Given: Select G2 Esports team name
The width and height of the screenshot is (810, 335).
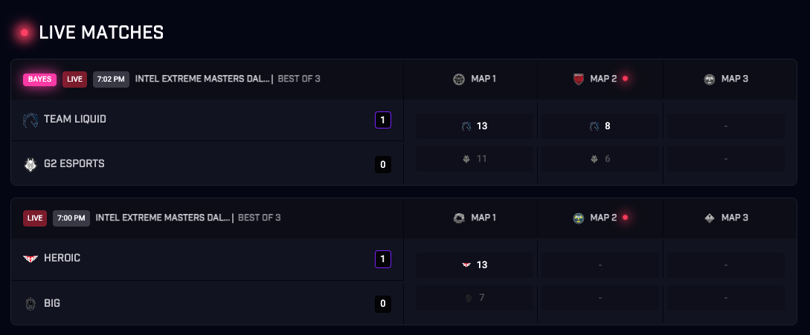Looking at the screenshot, I should pyautogui.click(x=74, y=163).
